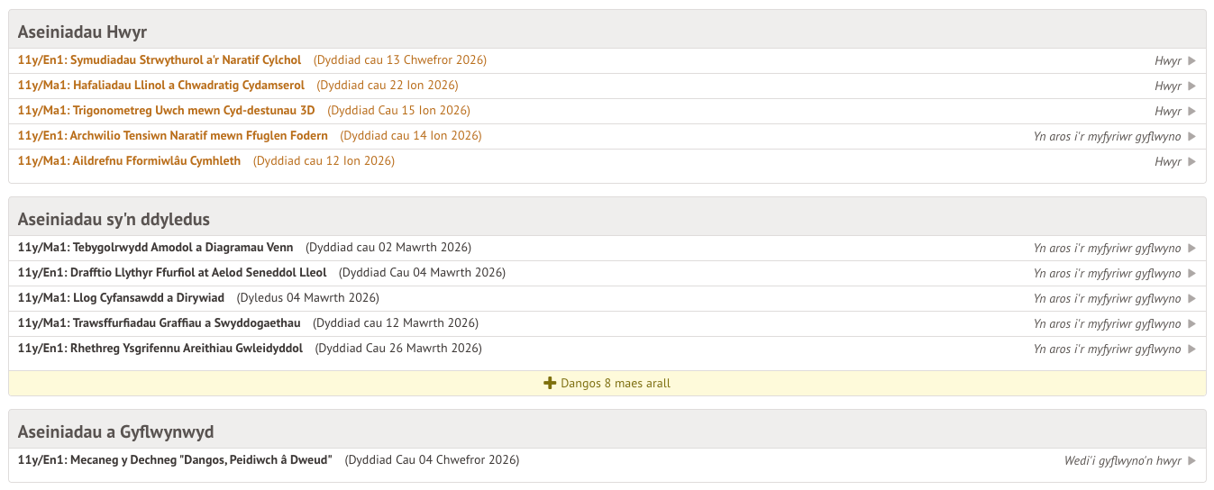The image size is (1214, 490).
Task: Click arrow icon for Hafaliadau Llinol a Chwadratig
Action: click(x=1191, y=86)
